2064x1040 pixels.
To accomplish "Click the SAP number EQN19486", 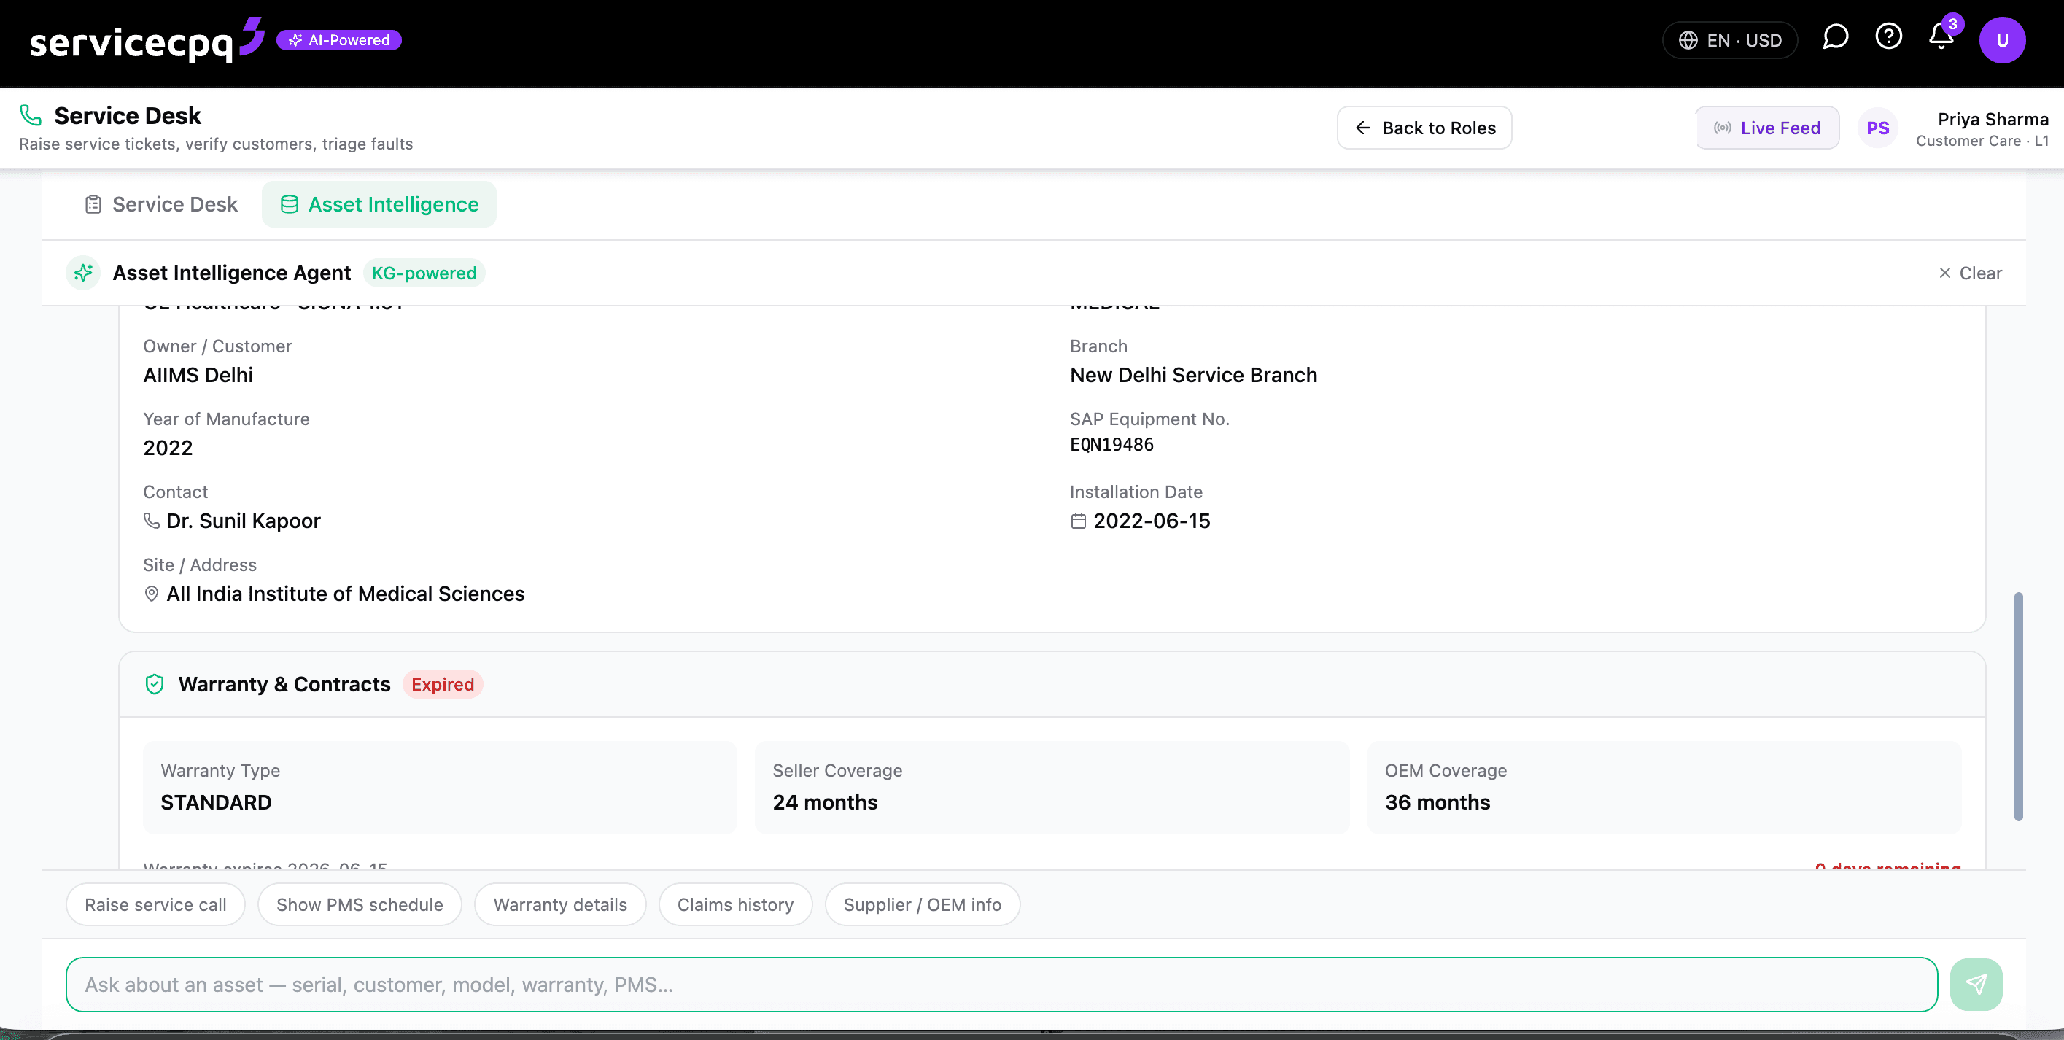I will [x=1111, y=445].
